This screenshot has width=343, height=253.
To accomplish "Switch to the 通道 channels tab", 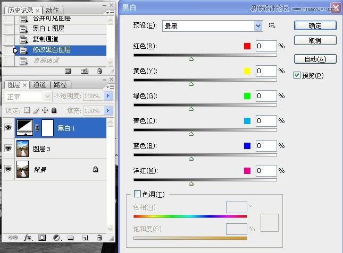I will 39,84.
